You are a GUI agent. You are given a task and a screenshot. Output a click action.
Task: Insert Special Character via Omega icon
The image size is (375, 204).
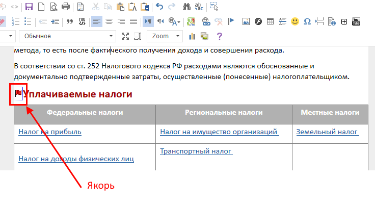307,21
